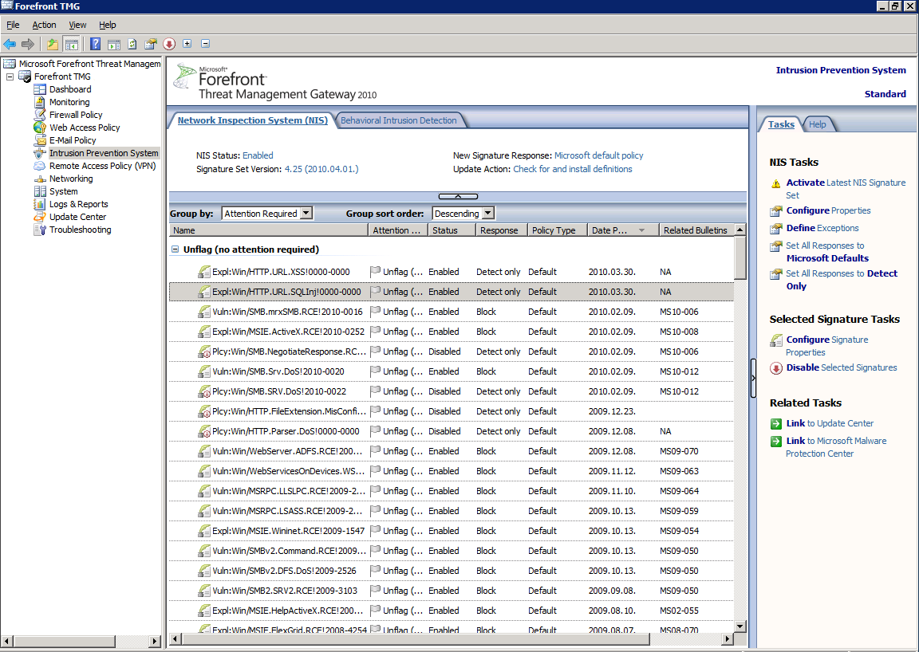919x652 pixels.
Task: Open the Help menu
Action: click(x=107, y=25)
